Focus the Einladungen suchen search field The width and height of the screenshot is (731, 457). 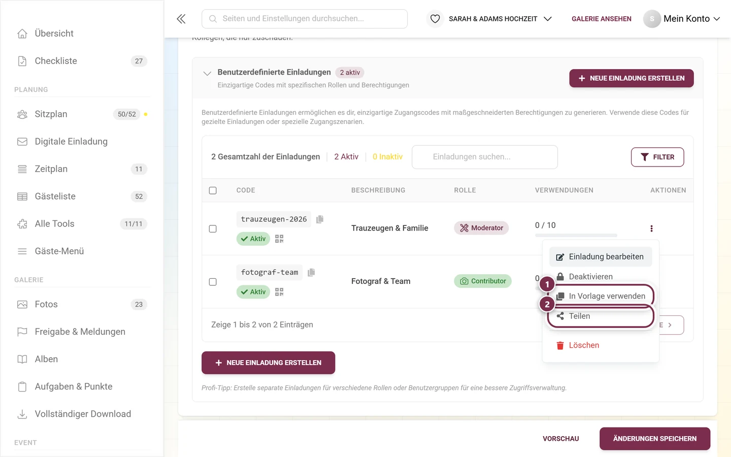485,157
